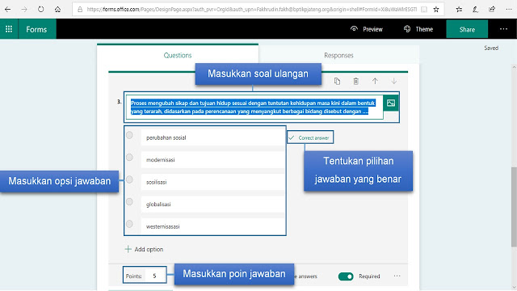The width and height of the screenshot is (517, 291).
Task: Click the address bar URL
Action: (x=251, y=9)
